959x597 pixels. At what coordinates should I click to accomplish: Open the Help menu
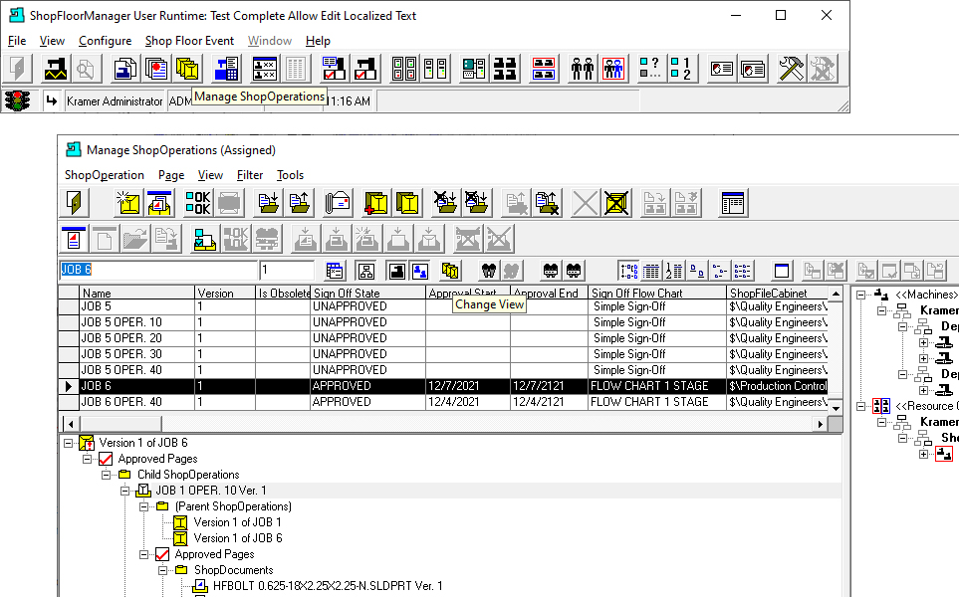click(x=318, y=41)
